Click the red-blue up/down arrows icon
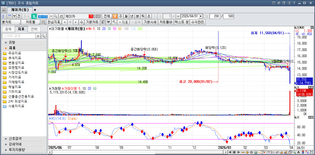The width and height of the screenshot is (315, 155). pyautogui.click(x=307, y=152)
